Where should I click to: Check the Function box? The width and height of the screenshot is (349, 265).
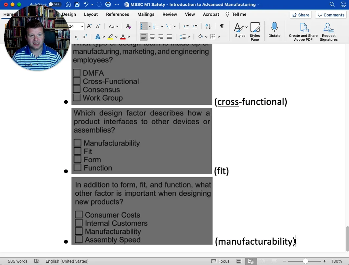[77, 167]
